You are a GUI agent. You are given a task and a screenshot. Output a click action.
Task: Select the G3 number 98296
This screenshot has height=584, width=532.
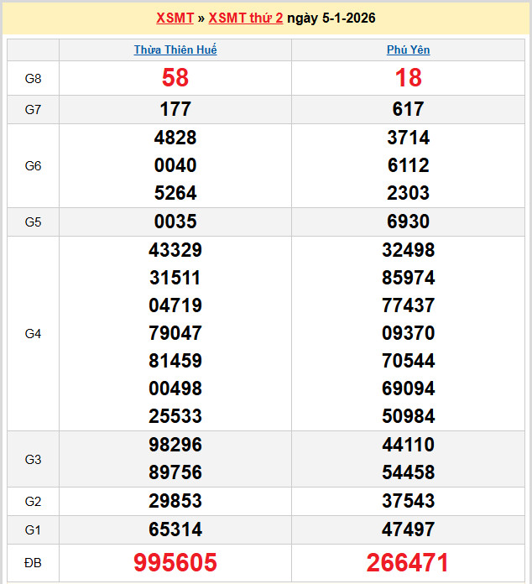[175, 445]
